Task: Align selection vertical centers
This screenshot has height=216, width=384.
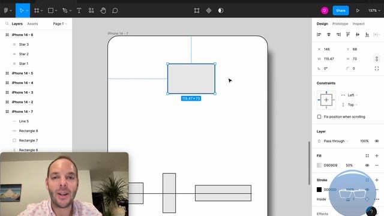Action: coord(358,35)
